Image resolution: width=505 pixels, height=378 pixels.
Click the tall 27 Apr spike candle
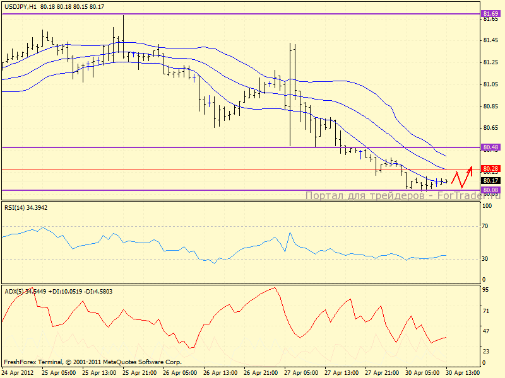click(x=290, y=94)
